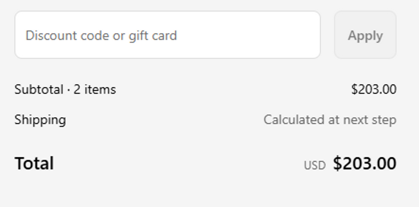Select the Shipping row's status text
Viewport: 419px width, 207px height.
[330, 120]
